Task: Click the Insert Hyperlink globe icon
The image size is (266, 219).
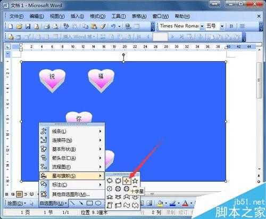Action: tap(128, 27)
